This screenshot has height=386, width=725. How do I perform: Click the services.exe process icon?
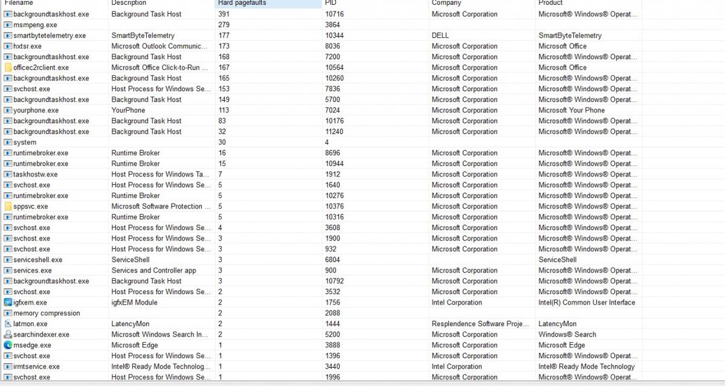[8, 271]
